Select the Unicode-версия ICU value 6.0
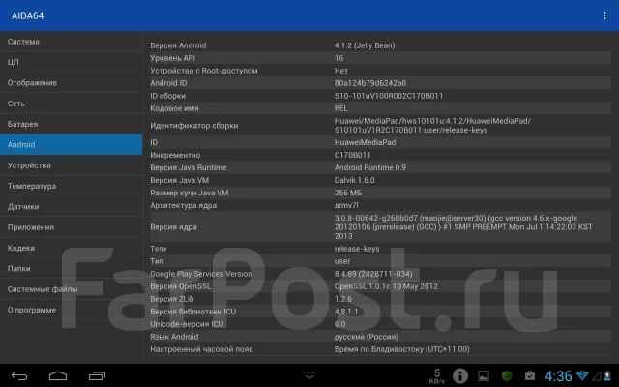This screenshot has width=619, height=387. click(339, 325)
